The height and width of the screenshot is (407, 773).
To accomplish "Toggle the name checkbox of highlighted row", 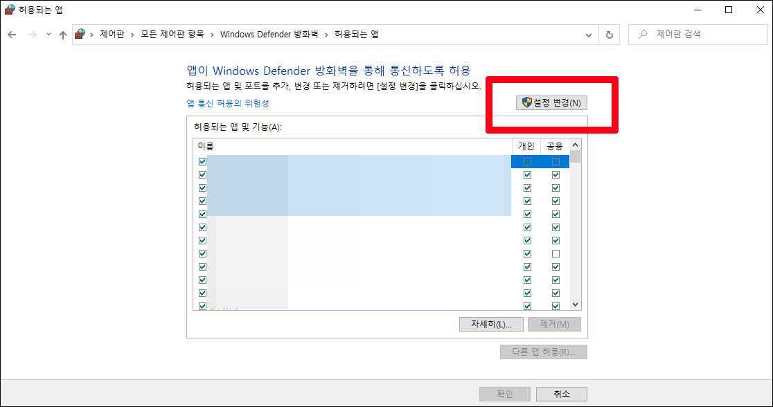I will (202, 161).
